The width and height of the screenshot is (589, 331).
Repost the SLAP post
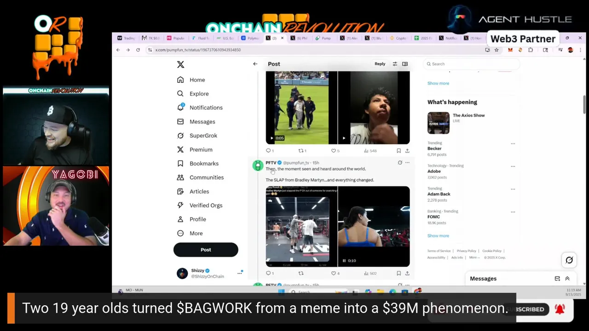pos(301,274)
